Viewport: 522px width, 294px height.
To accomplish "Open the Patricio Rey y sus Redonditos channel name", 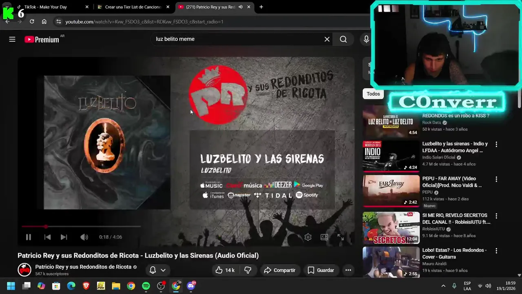I will pyautogui.click(x=83, y=267).
